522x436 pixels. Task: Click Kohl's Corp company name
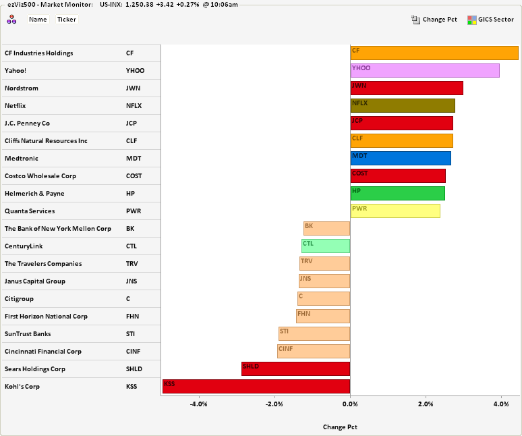coord(22,386)
